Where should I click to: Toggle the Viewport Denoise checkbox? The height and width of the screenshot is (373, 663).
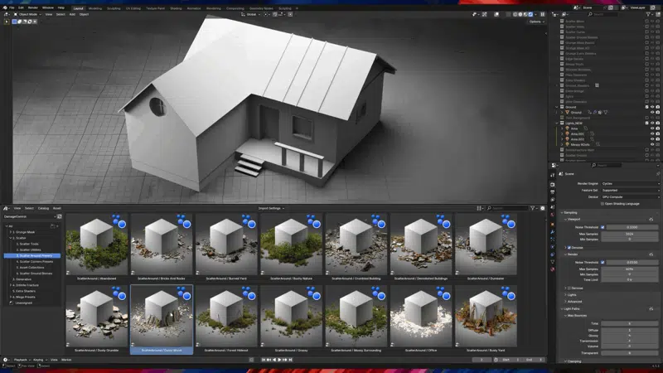(x=569, y=247)
